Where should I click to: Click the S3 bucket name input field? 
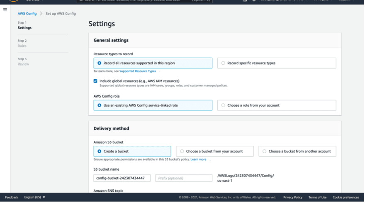pos(122,178)
